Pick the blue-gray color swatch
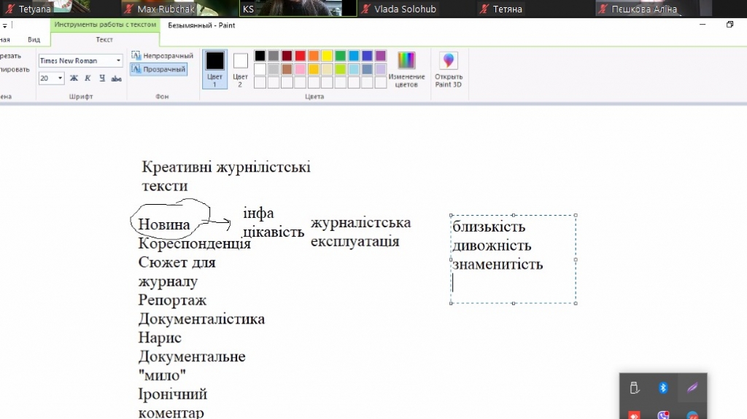The width and height of the screenshot is (747, 419). coord(367,69)
